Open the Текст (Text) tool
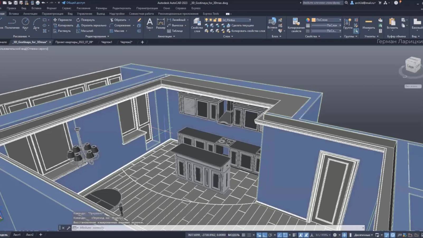Viewport: 423px width, 238px height. (150, 23)
